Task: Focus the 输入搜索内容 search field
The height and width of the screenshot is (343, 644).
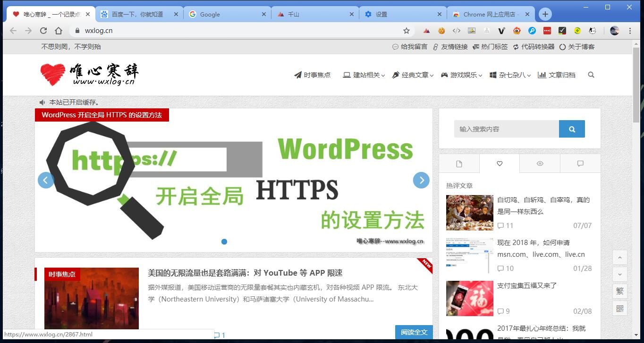Action: point(507,129)
